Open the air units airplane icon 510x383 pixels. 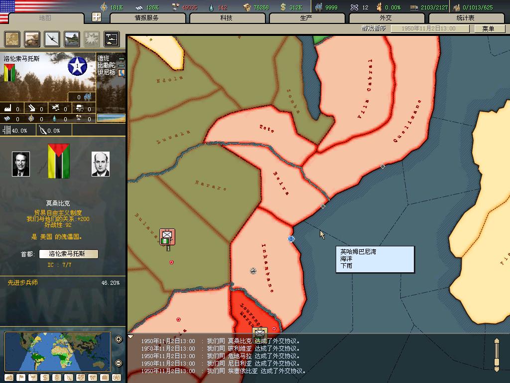(52, 39)
